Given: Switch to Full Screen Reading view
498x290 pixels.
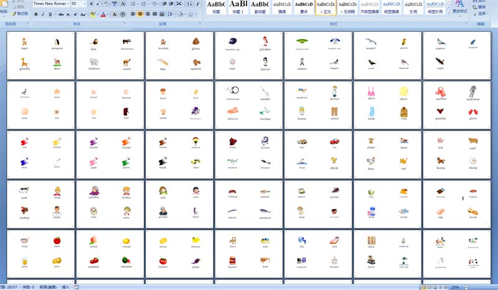Looking at the screenshot, I should click(x=429, y=288).
